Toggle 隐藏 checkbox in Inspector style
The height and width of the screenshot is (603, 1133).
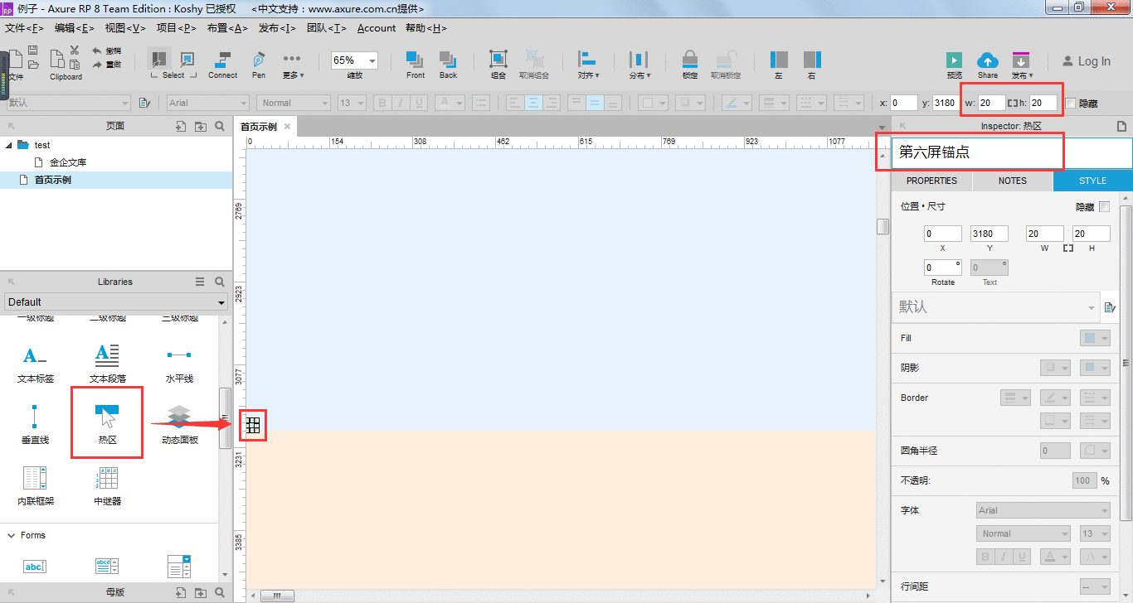pyautogui.click(x=1103, y=206)
